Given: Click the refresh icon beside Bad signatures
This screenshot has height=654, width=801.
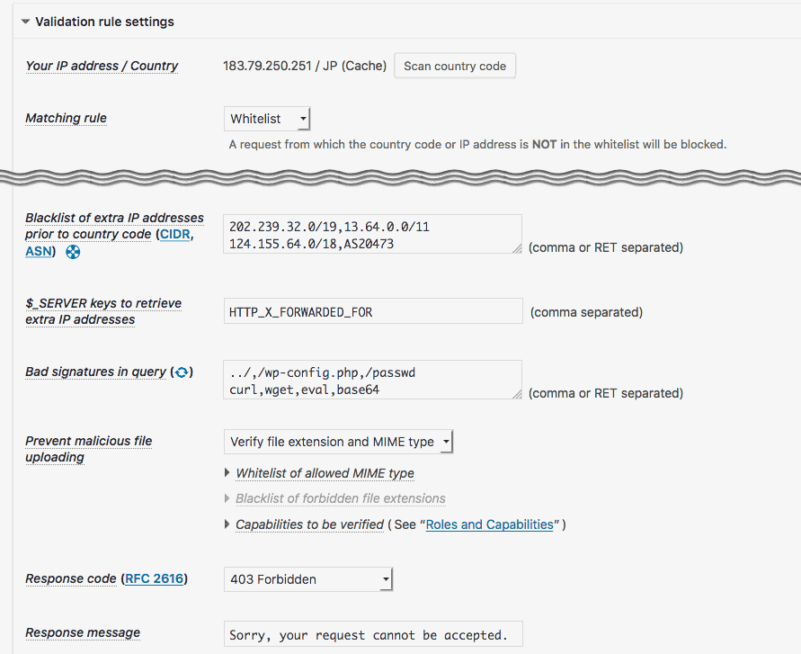Looking at the screenshot, I should pyautogui.click(x=181, y=372).
